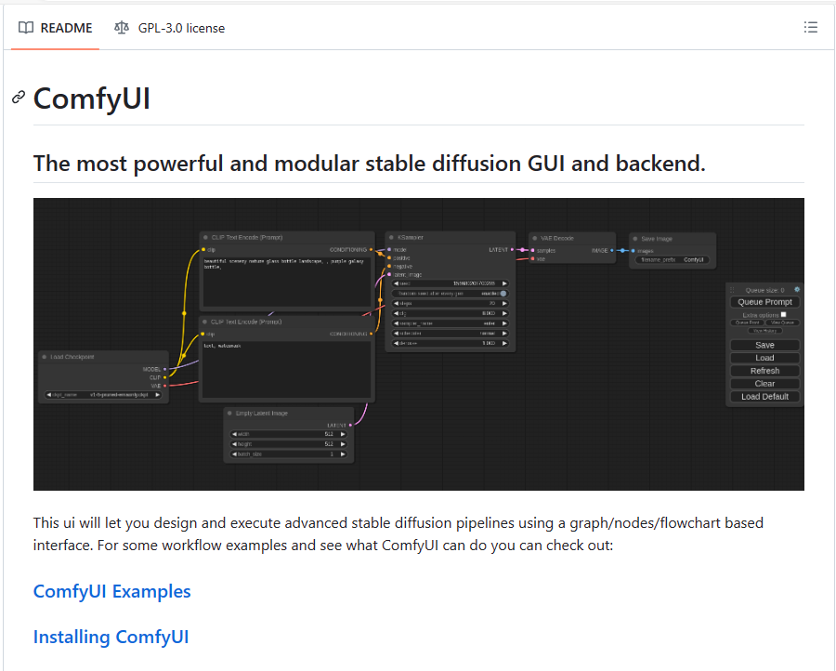Viewport: 836px width, 671px height.
Task: Toggle the random seed after every gen switch
Action: [503, 293]
